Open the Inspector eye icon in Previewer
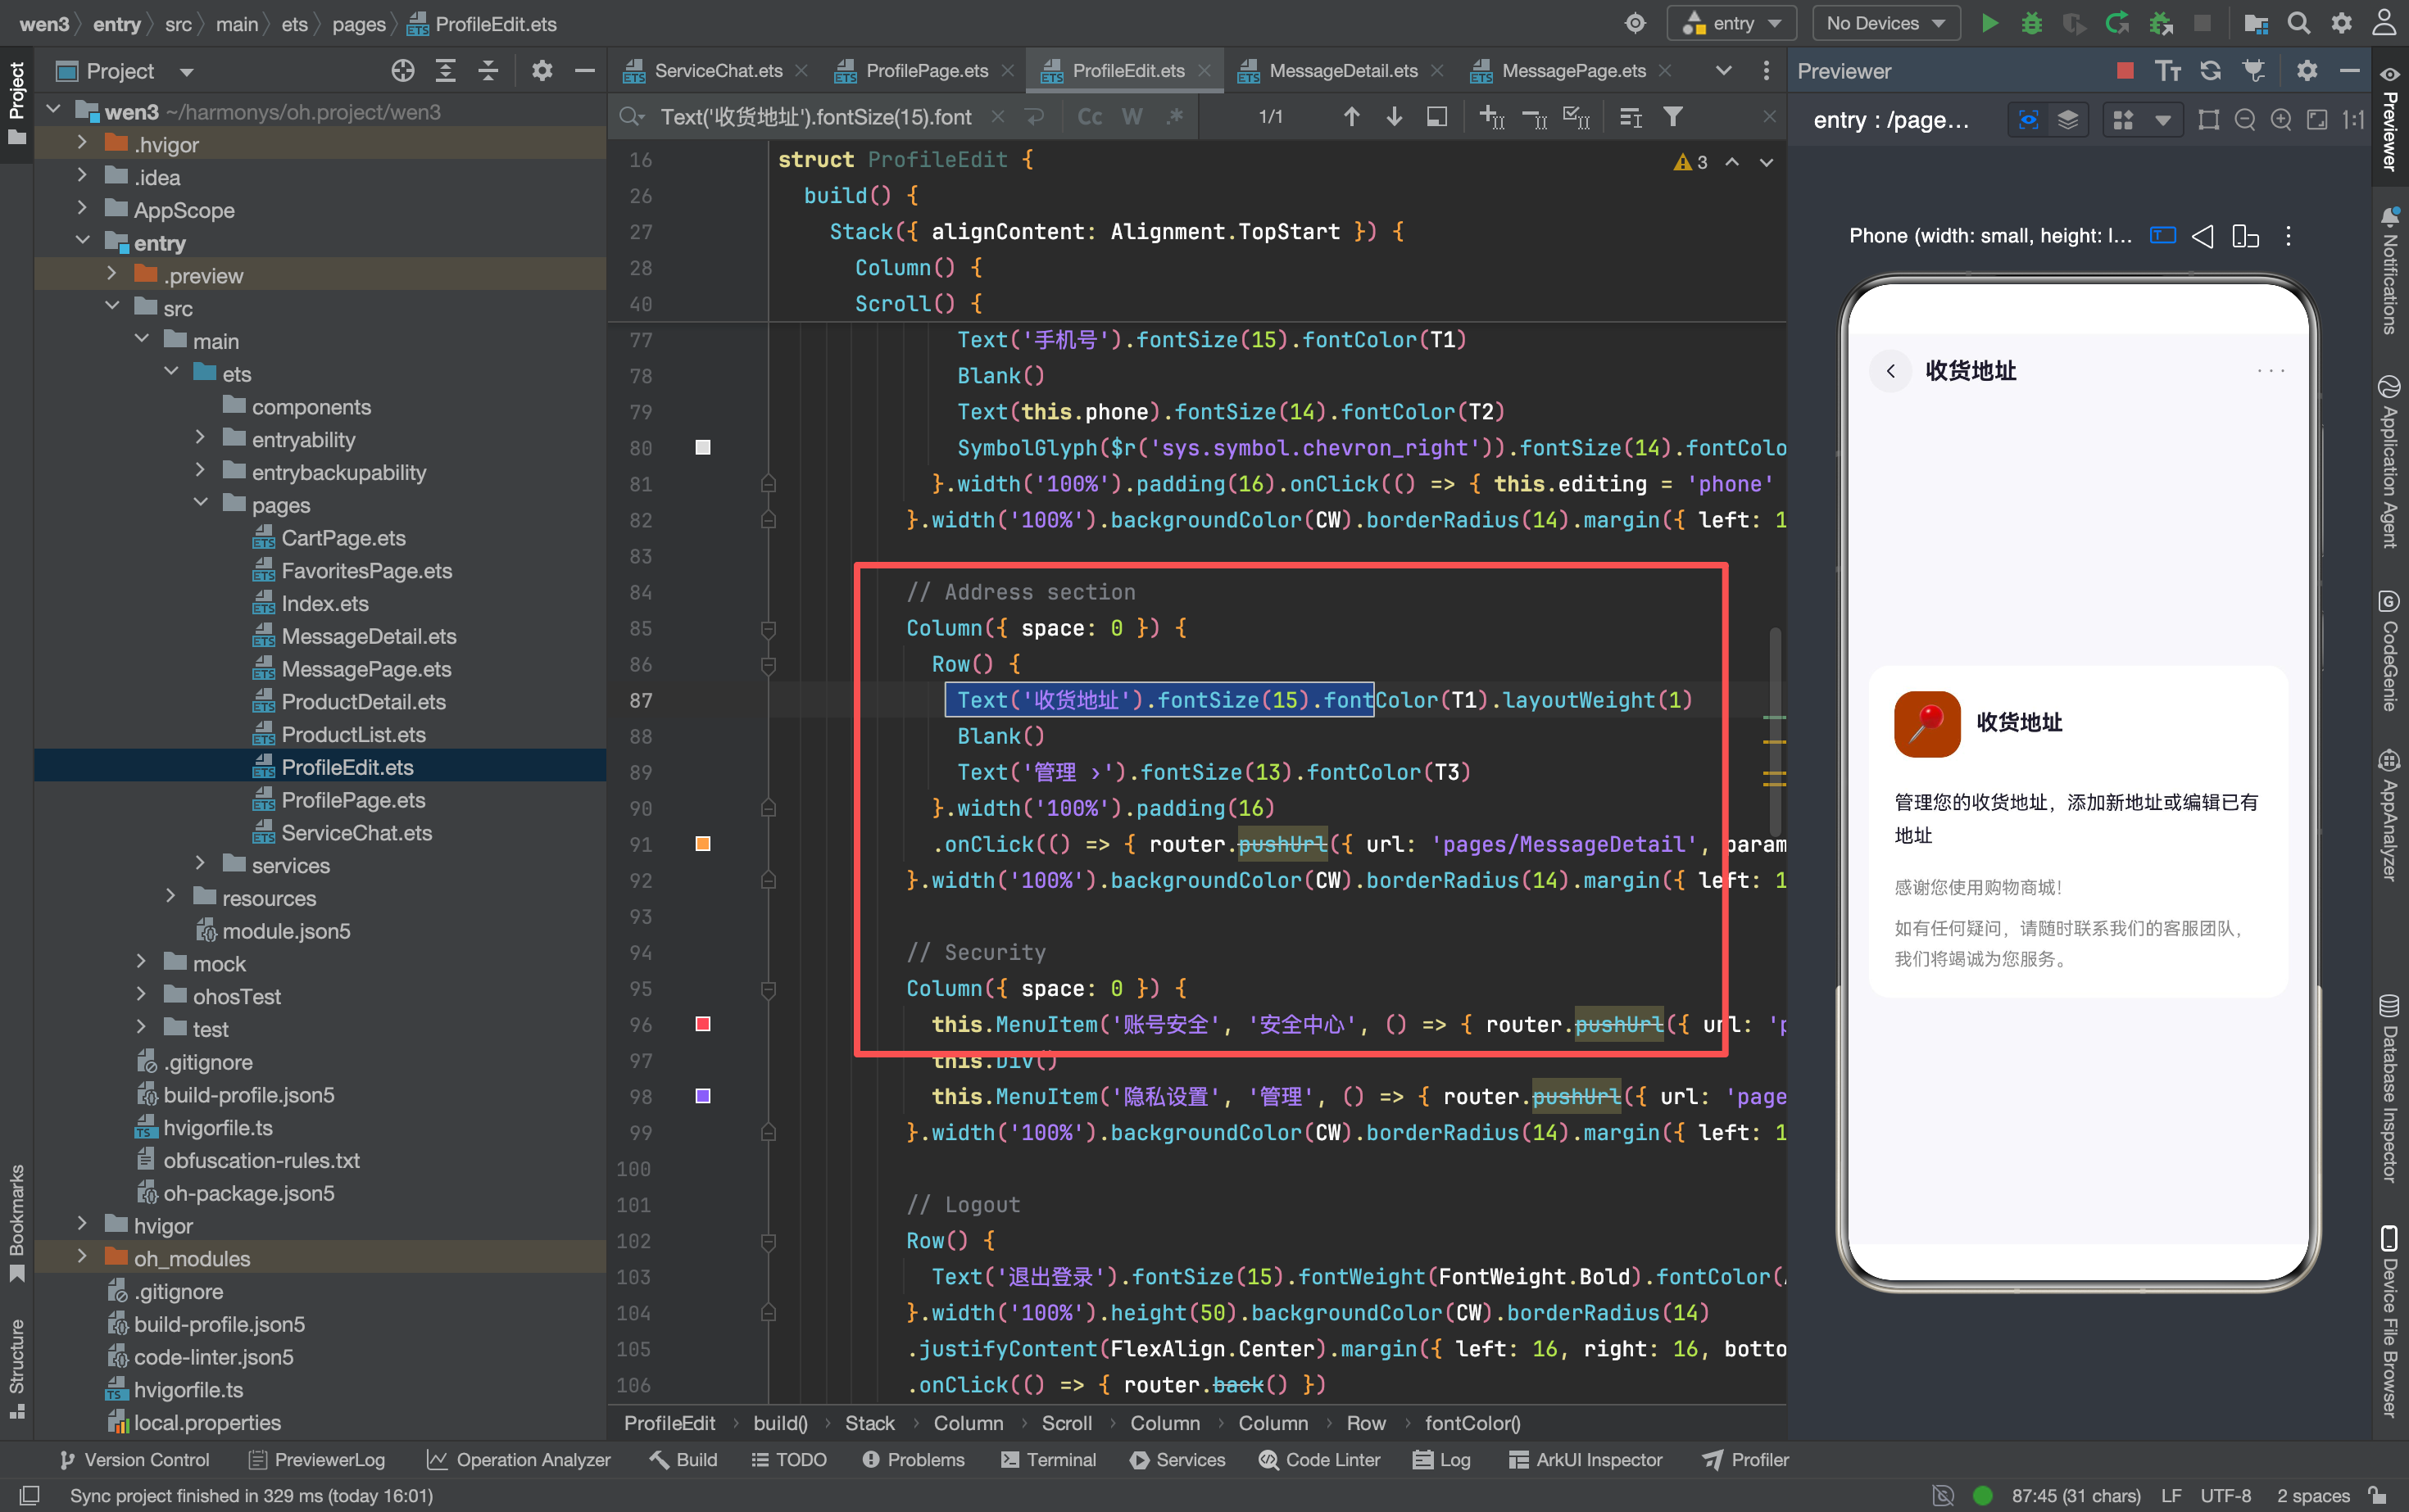The height and width of the screenshot is (1512, 2409). click(x=2028, y=120)
